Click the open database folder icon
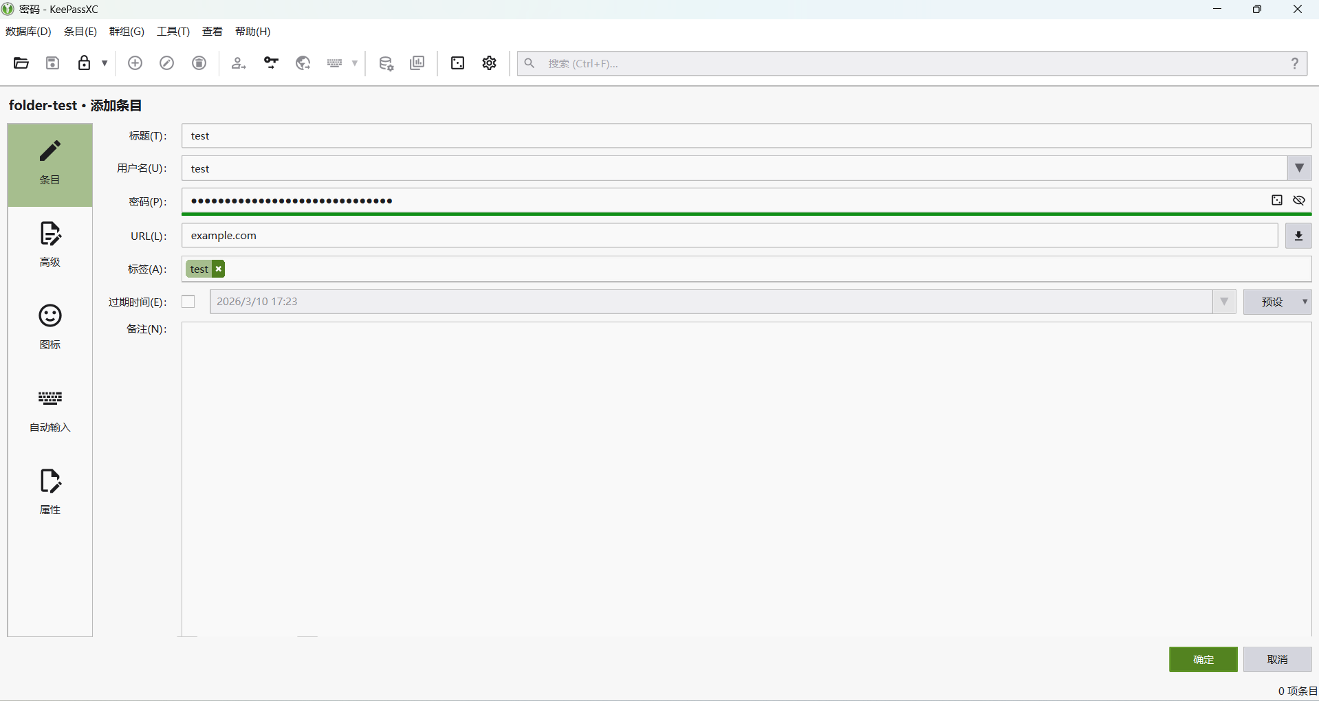This screenshot has height=701, width=1319. point(21,63)
